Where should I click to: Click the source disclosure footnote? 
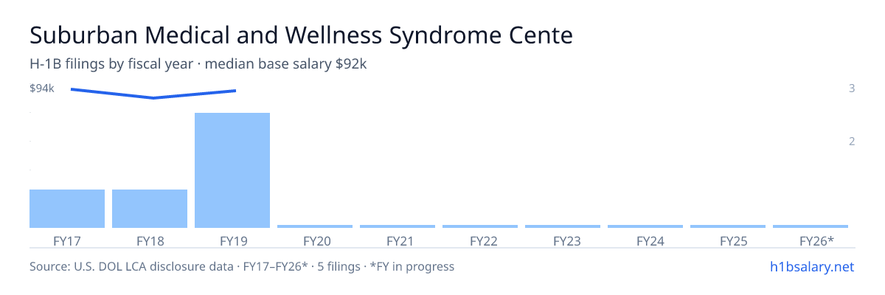pos(242,266)
